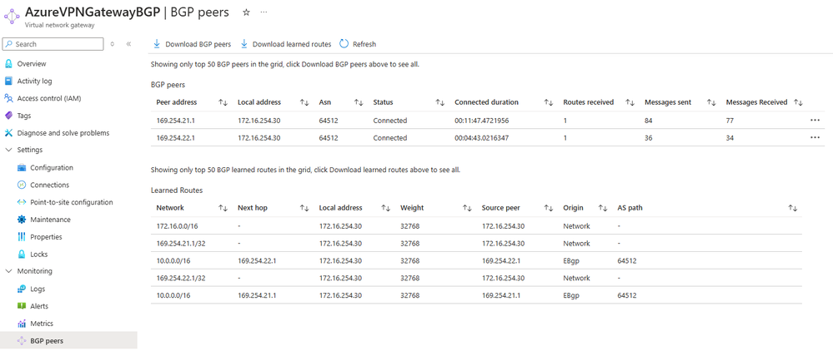The width and height of the screenshot is (833, 351).
Task: Click the Alerts icon under Monitoring
Action: click(x=22, y=306)
